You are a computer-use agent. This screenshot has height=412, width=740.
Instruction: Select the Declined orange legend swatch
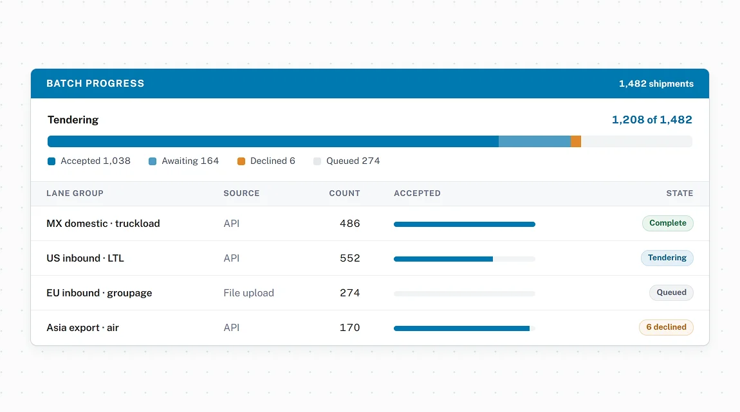pyautogui.click(x=241, y=161)
